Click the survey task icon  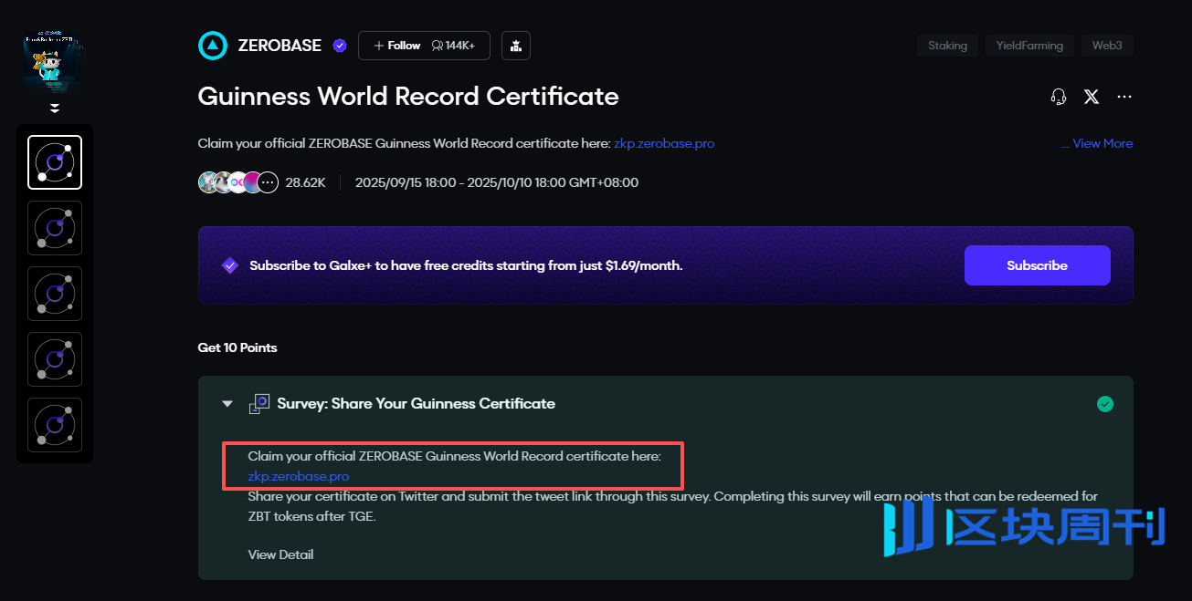(259, 404)
